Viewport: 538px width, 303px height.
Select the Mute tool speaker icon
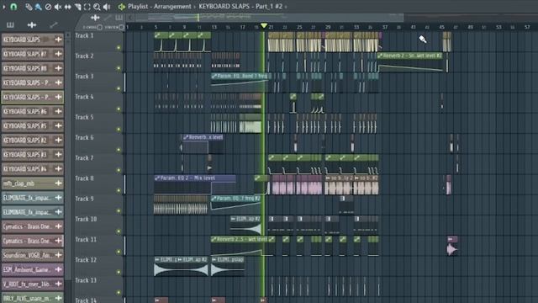tap(58, 7)
